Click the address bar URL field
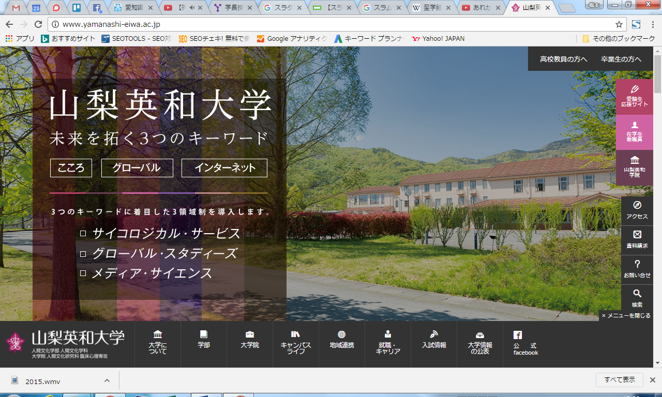This screenshot has width=662, height=397. (x=336, y=24)
